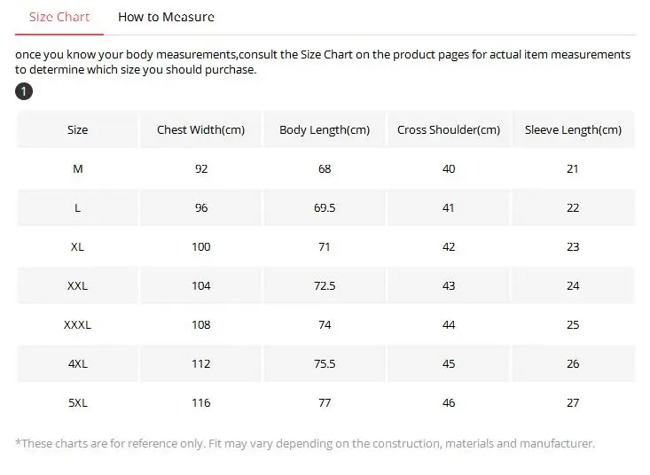Select the XL size row label
Image resolution: width=650 pixels, height=475 pixels.
tap(78, 246)
